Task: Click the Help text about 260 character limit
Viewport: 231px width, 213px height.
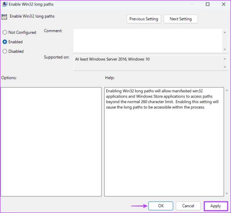Action: pyautogui.click(x=162, y=99)
